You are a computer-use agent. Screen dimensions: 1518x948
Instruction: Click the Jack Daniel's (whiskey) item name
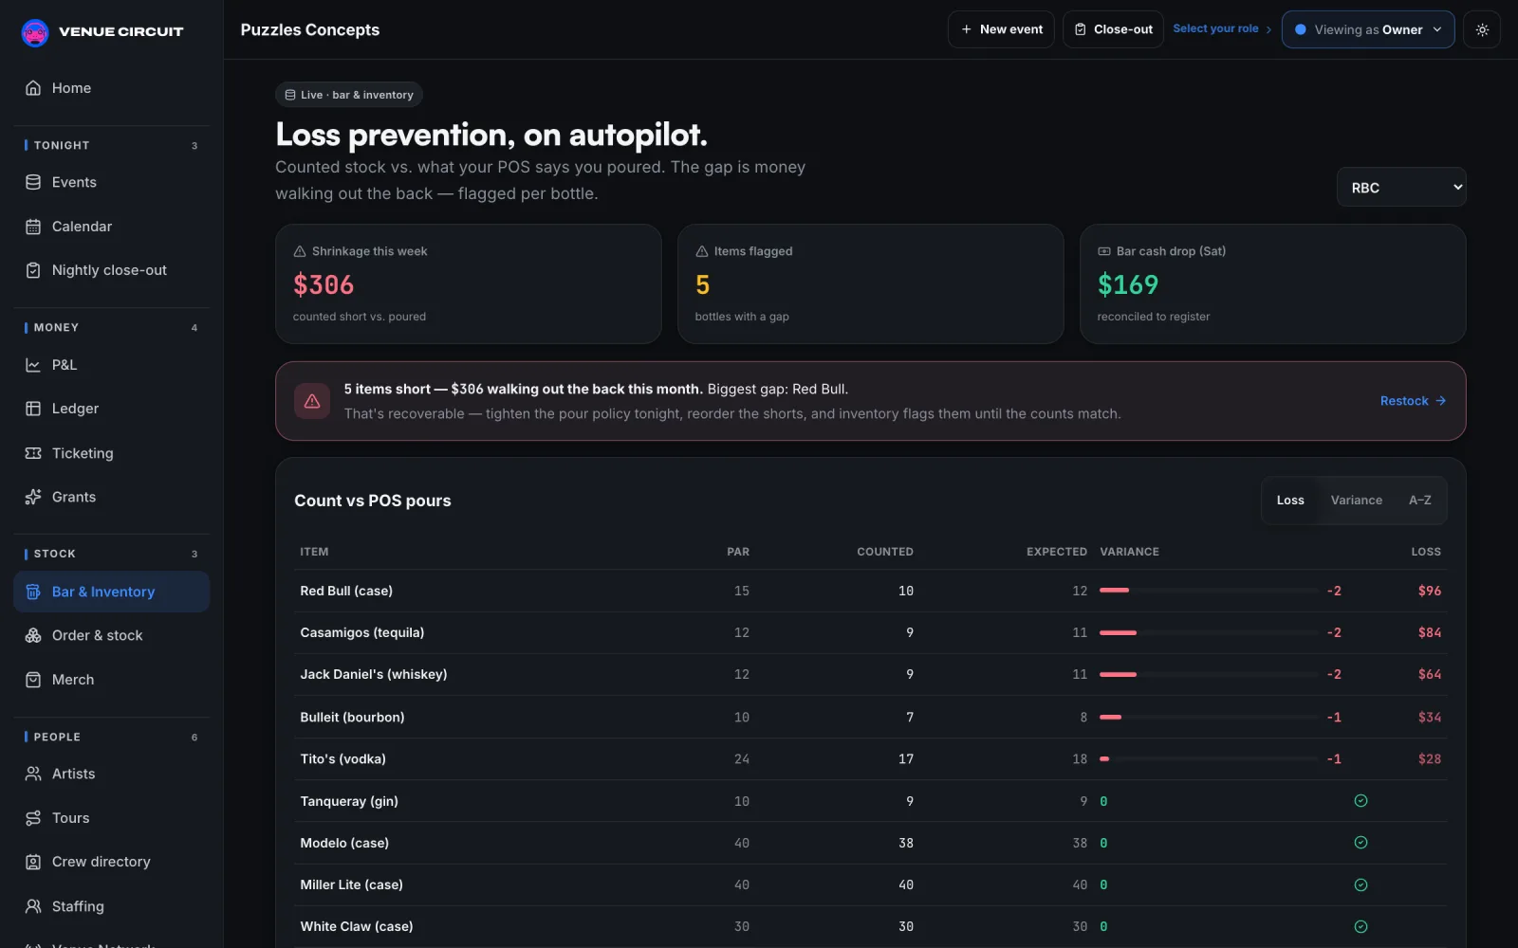pyautogui.click(x=374, y=674)
